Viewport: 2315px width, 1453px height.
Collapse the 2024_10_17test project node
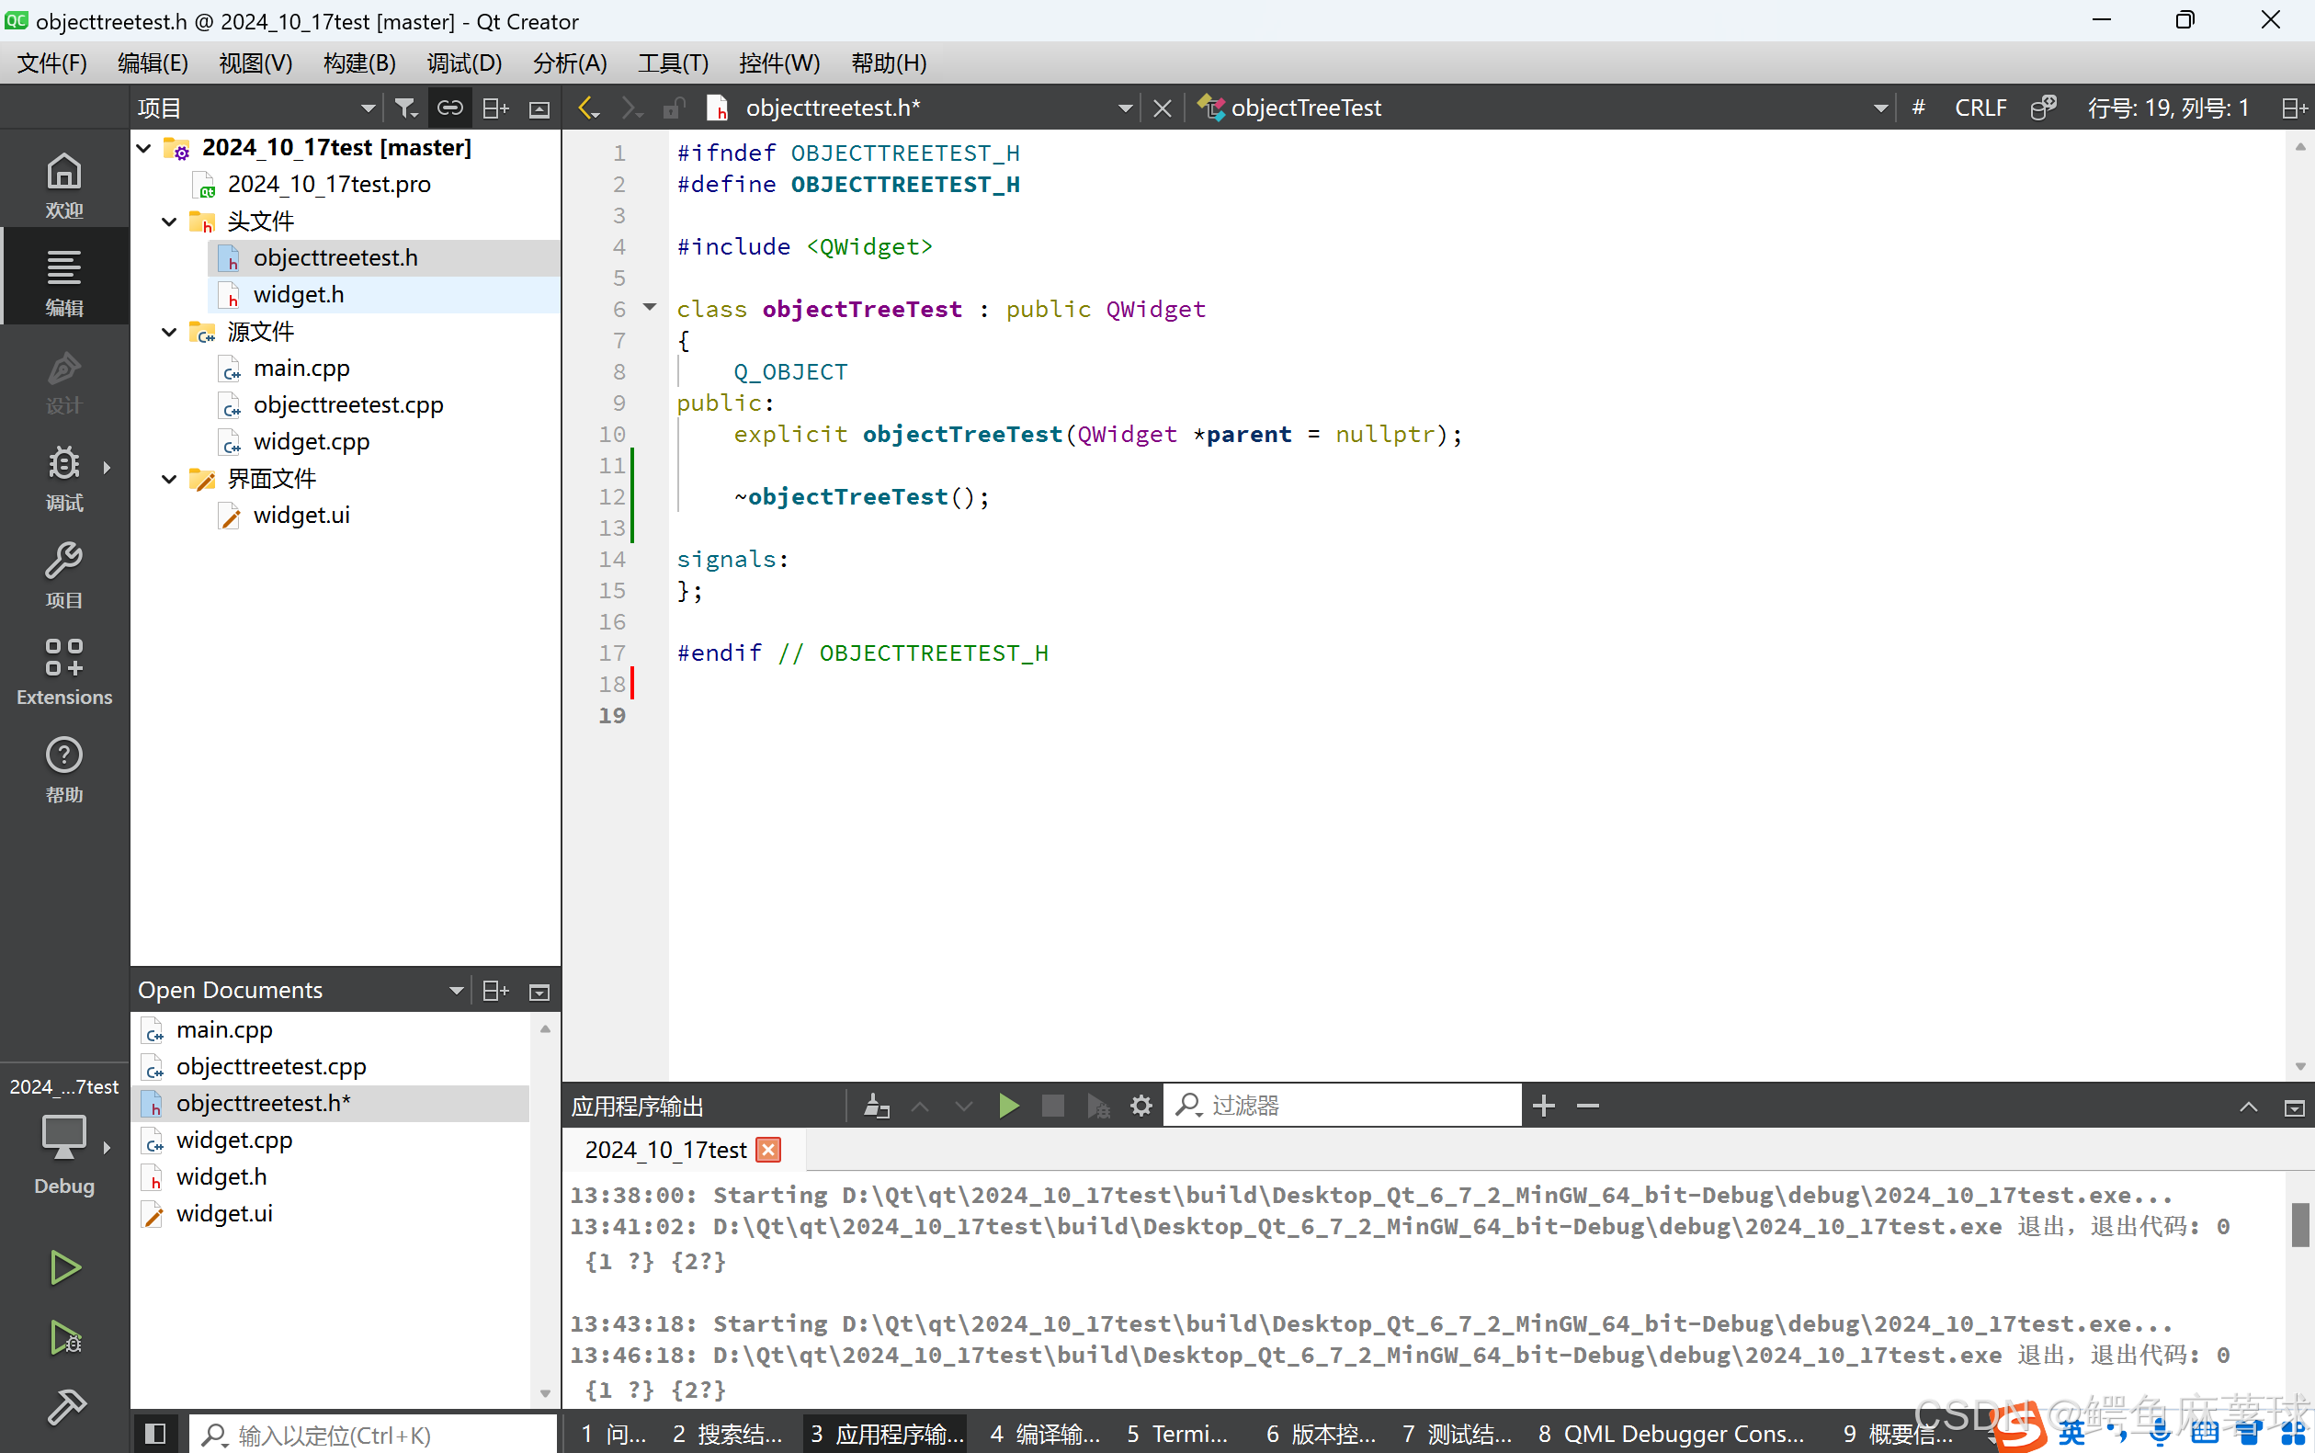coord(144,148)
